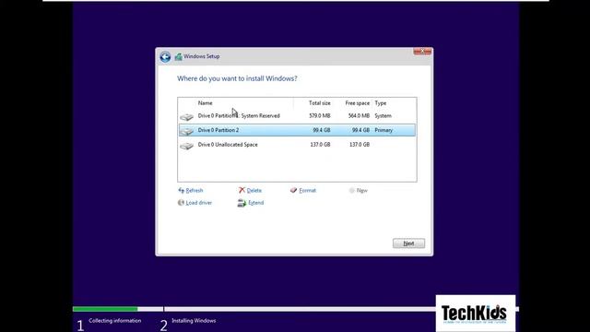Click the Refresh icon

(x=181, y=191)
